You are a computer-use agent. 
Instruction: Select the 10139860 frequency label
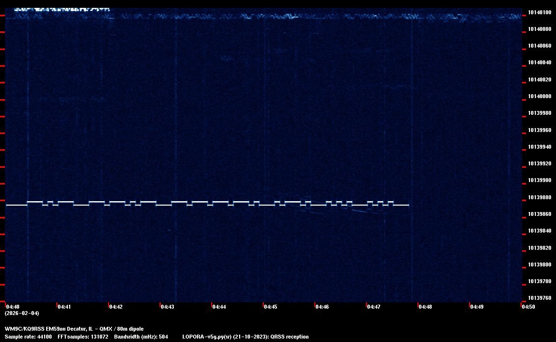(x=539, y=214)
